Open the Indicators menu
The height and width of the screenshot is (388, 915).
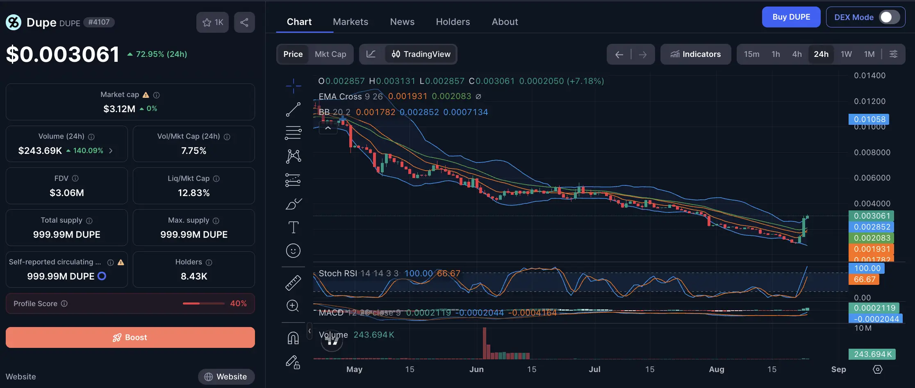point(696,54)
